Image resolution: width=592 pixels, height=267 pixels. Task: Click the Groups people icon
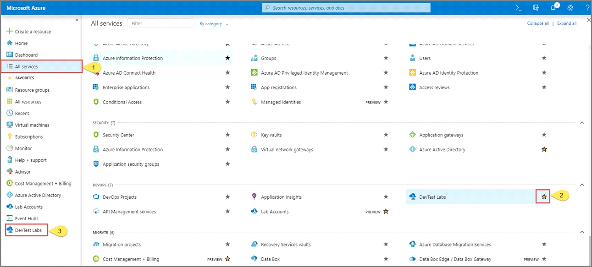254,58
